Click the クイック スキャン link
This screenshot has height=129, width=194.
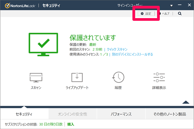coord(117,49)
